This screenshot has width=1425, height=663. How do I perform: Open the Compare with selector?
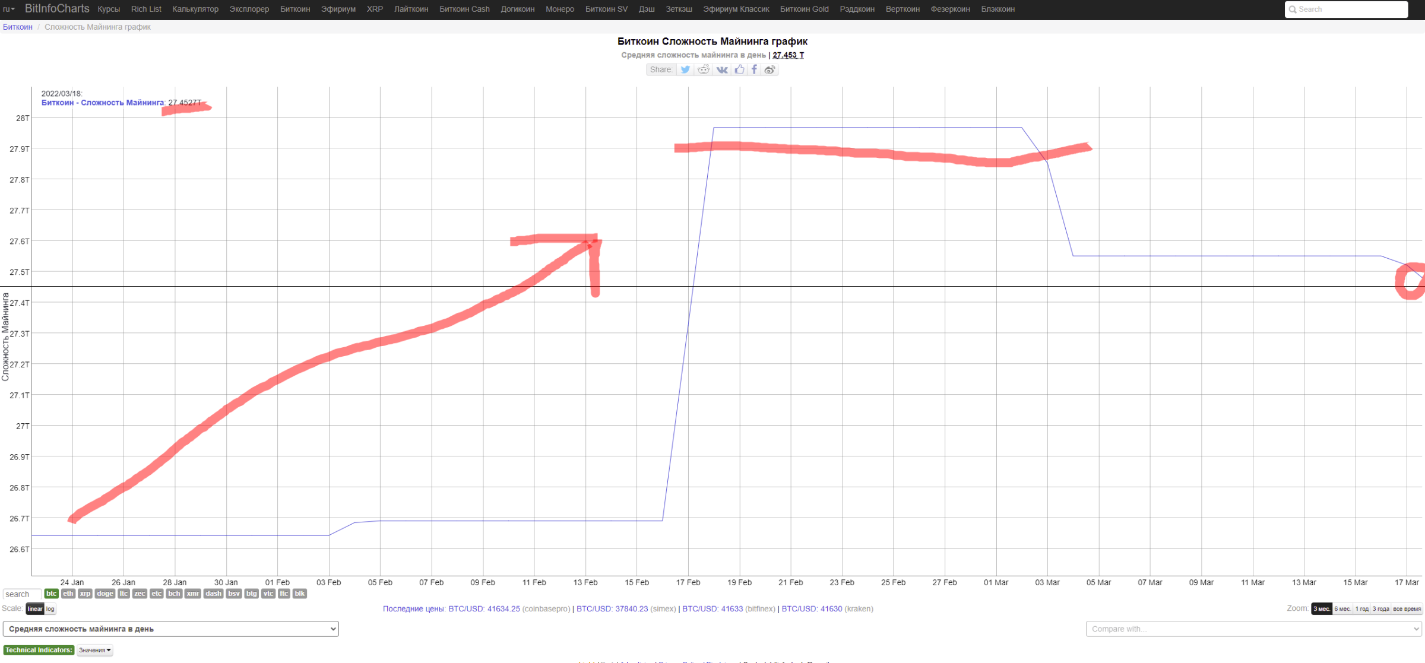(x=1253, y=629)
